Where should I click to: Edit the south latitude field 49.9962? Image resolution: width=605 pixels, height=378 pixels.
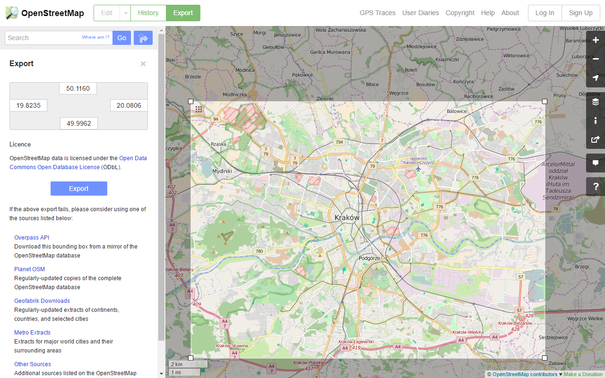click(79, 123)
